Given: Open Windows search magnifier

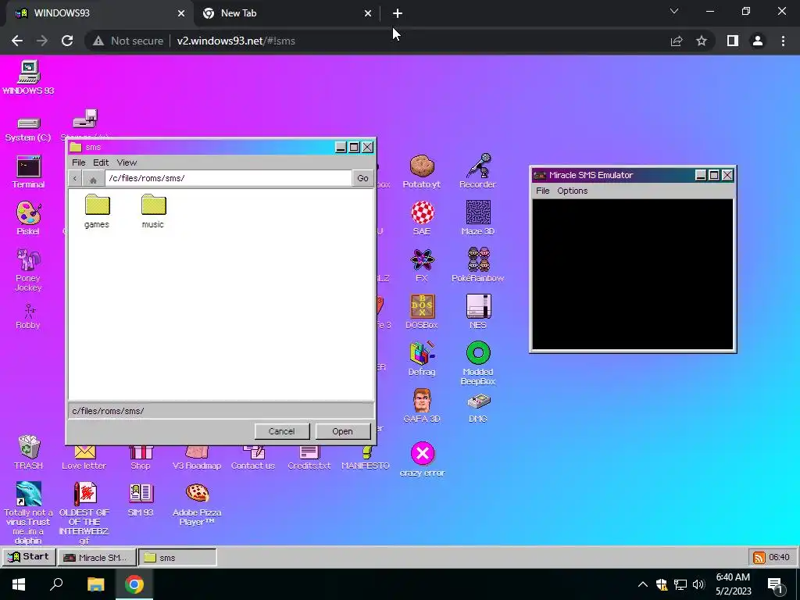Looking at the screenshot, I should coord(56,584).
